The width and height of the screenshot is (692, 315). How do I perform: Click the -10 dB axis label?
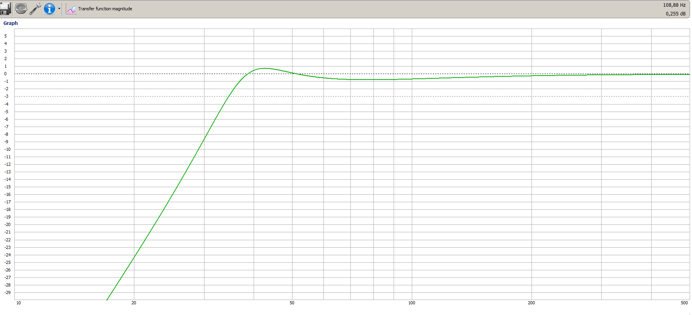(x=8, y=150)
